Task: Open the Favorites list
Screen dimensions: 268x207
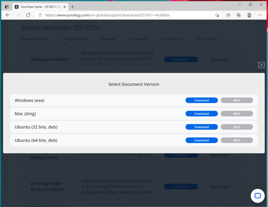Action: pos(228,15)
